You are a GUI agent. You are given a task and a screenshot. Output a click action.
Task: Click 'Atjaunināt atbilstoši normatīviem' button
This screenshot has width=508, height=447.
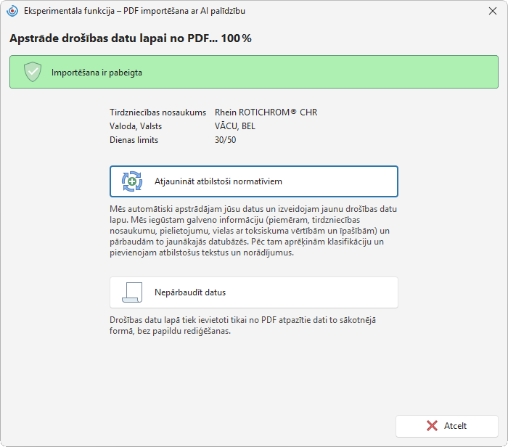pos(254,181)
